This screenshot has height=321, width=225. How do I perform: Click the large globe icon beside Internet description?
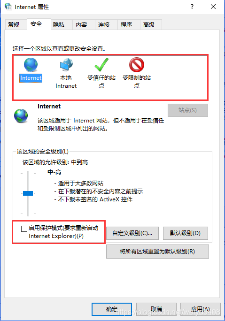(x=21, y=115)
